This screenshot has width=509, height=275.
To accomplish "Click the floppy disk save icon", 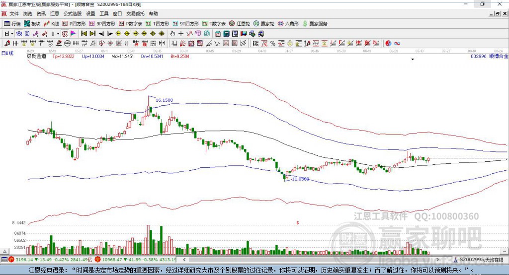I will [x=244, y=34].
